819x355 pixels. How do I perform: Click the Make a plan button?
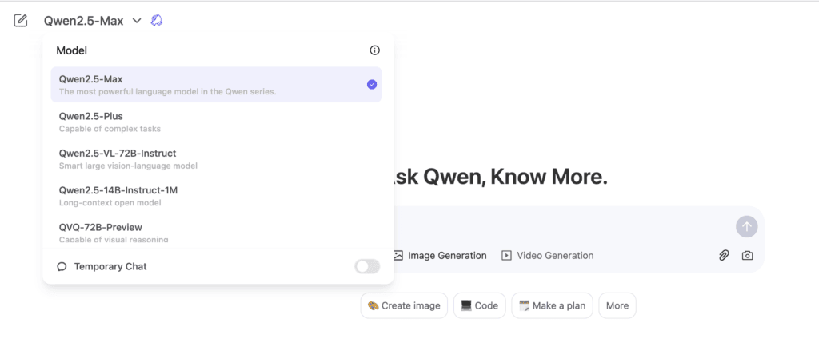pos(552,305)
